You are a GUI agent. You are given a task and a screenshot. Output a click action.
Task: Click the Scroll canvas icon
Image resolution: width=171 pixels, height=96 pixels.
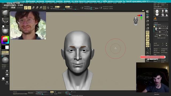147,17
